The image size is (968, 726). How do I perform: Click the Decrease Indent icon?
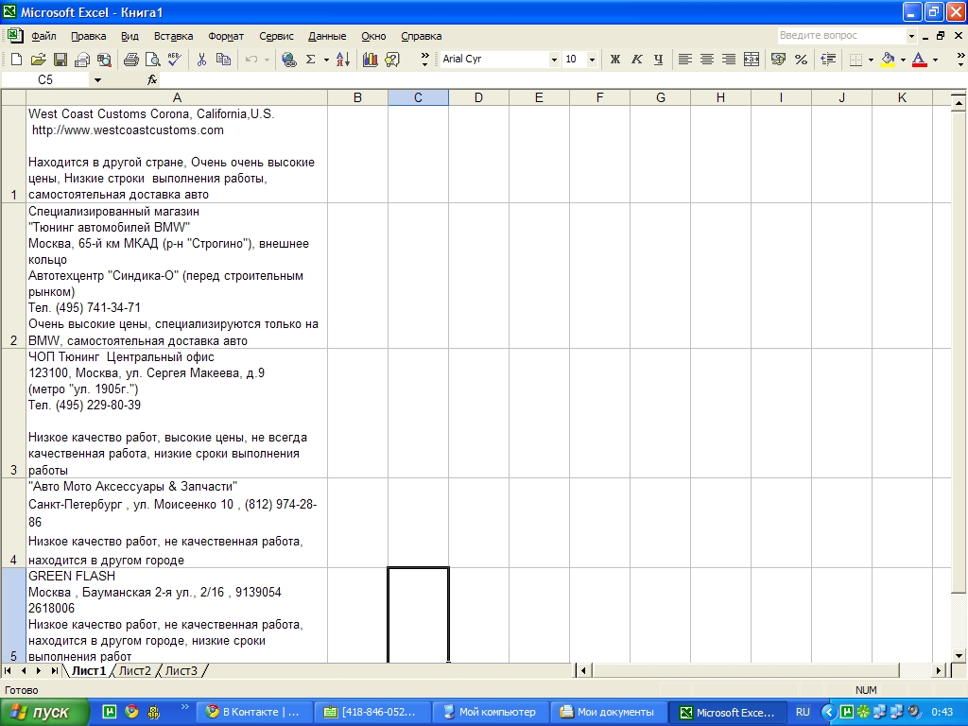point(828,60)
